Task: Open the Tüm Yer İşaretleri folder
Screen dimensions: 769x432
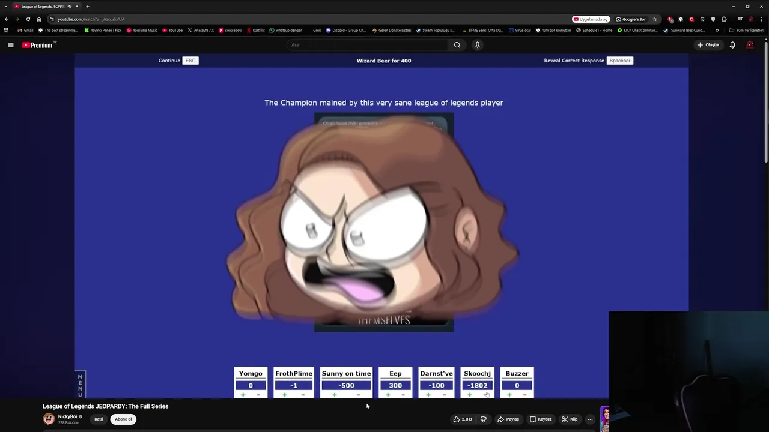Action: tap(747, 30)
